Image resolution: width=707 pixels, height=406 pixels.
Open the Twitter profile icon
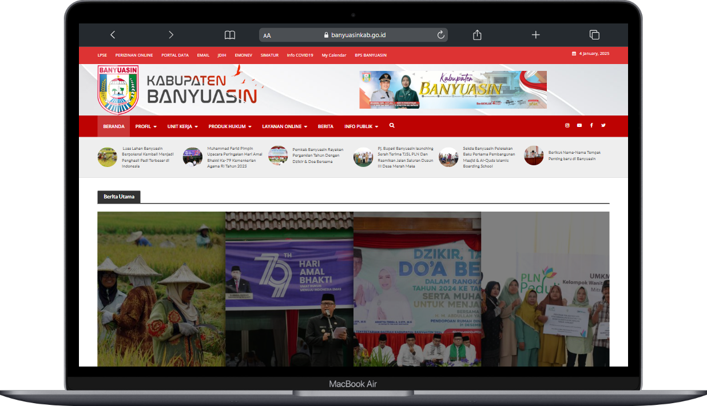[x=603, y=125]
